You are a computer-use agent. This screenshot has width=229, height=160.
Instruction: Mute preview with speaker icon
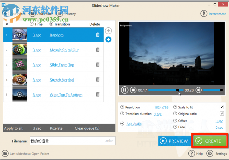(199, 90)
